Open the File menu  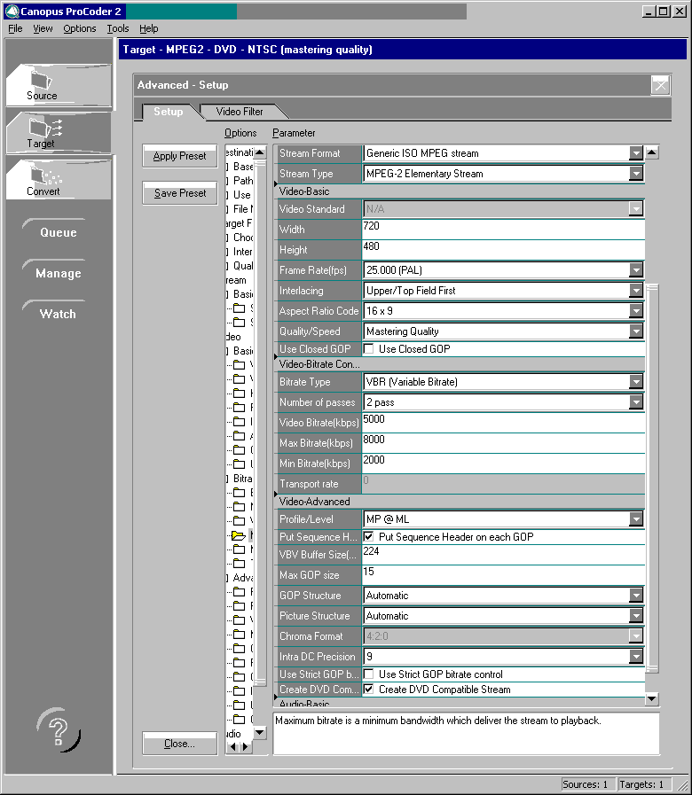[x=15, y=28]
